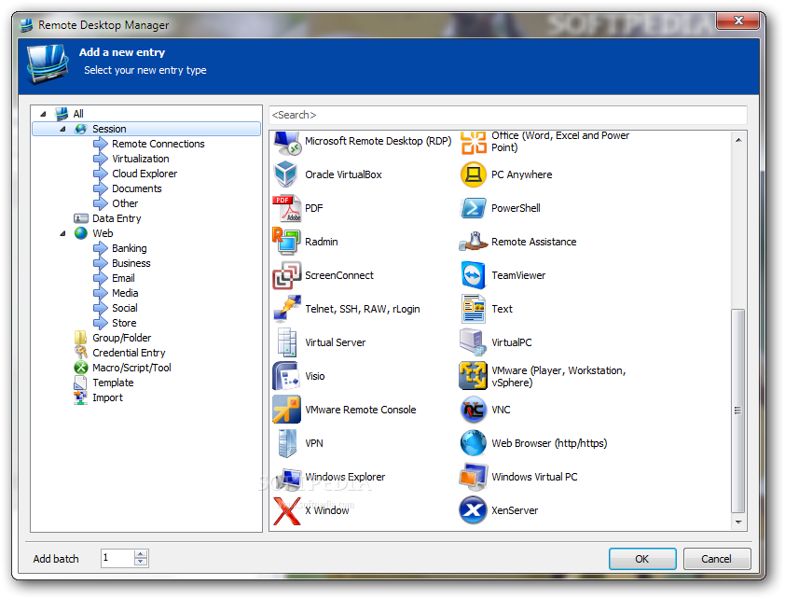Select the Web tree node

click(x=103, y=233)
